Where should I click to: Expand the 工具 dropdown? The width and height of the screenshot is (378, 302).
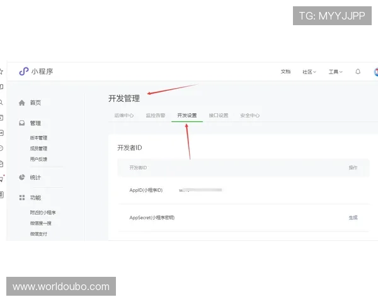tap(335, 72)
